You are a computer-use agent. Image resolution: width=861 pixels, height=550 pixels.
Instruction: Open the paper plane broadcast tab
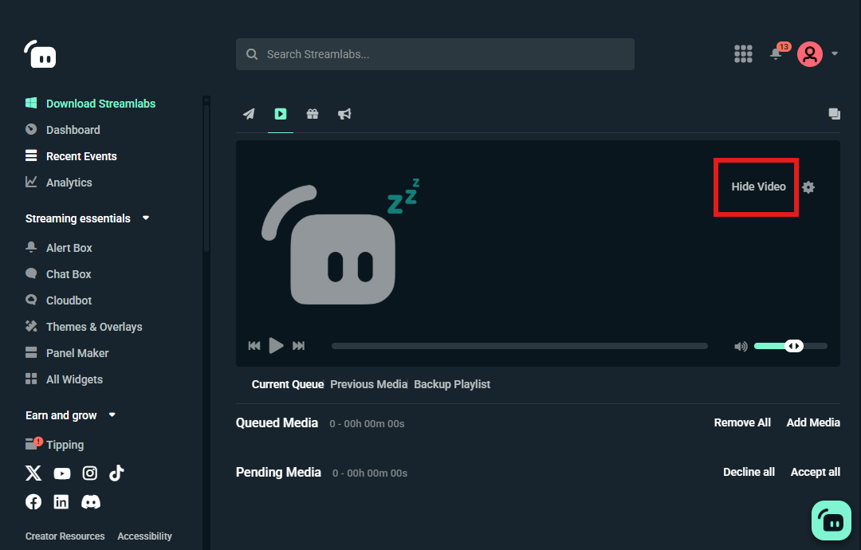[248, 114]
